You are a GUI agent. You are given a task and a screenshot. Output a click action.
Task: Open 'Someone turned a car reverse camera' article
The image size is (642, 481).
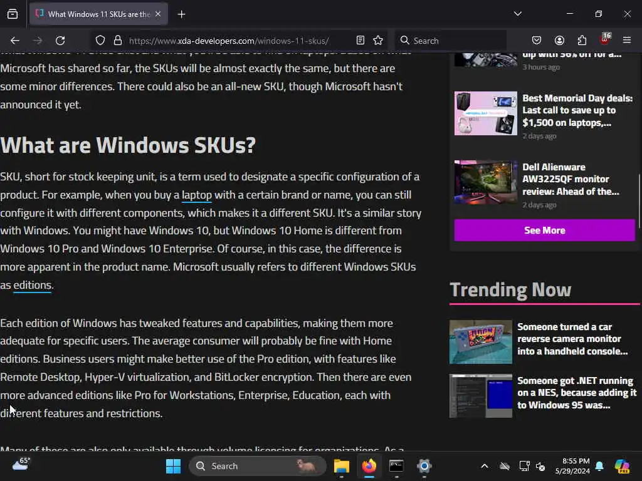[x=572, y=339]
